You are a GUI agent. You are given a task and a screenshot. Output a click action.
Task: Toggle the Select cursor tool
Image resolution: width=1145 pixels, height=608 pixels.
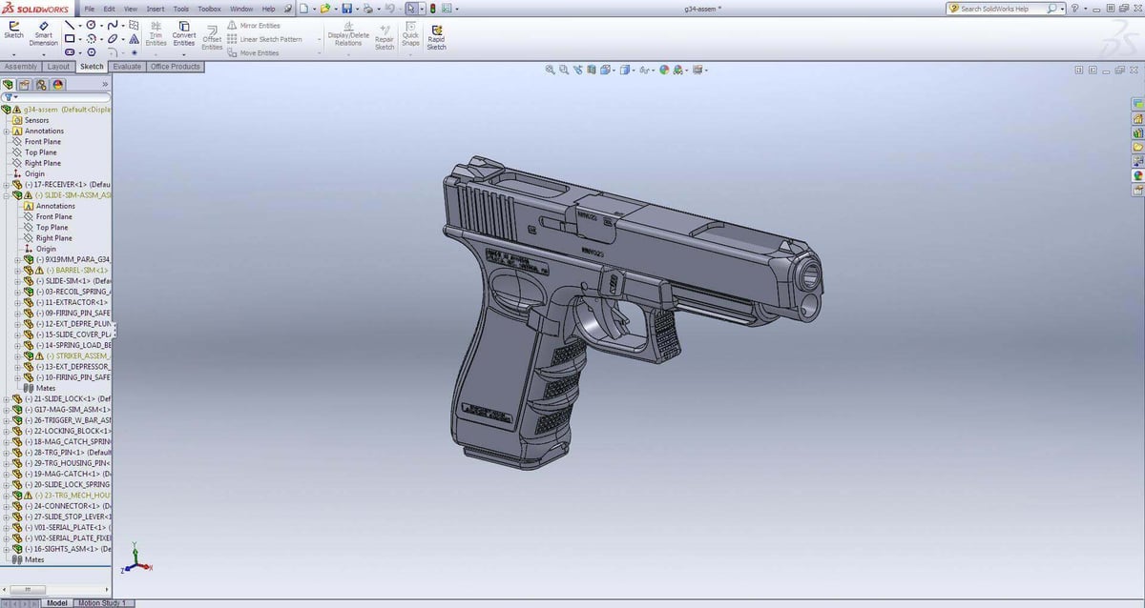(409, 9)
